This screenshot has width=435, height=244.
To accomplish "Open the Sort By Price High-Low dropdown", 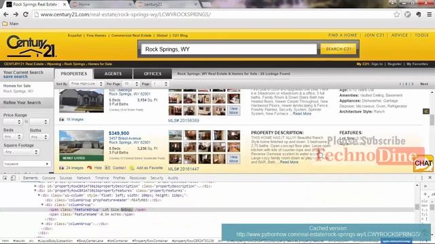I will click(86, 84).
